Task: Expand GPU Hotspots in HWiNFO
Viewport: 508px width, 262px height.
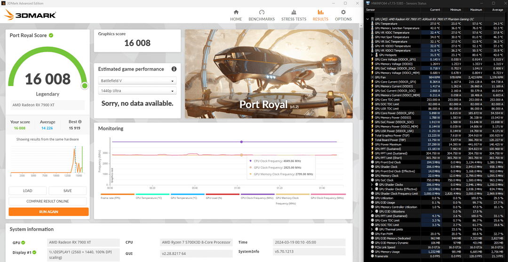Action: pos(372,55)
